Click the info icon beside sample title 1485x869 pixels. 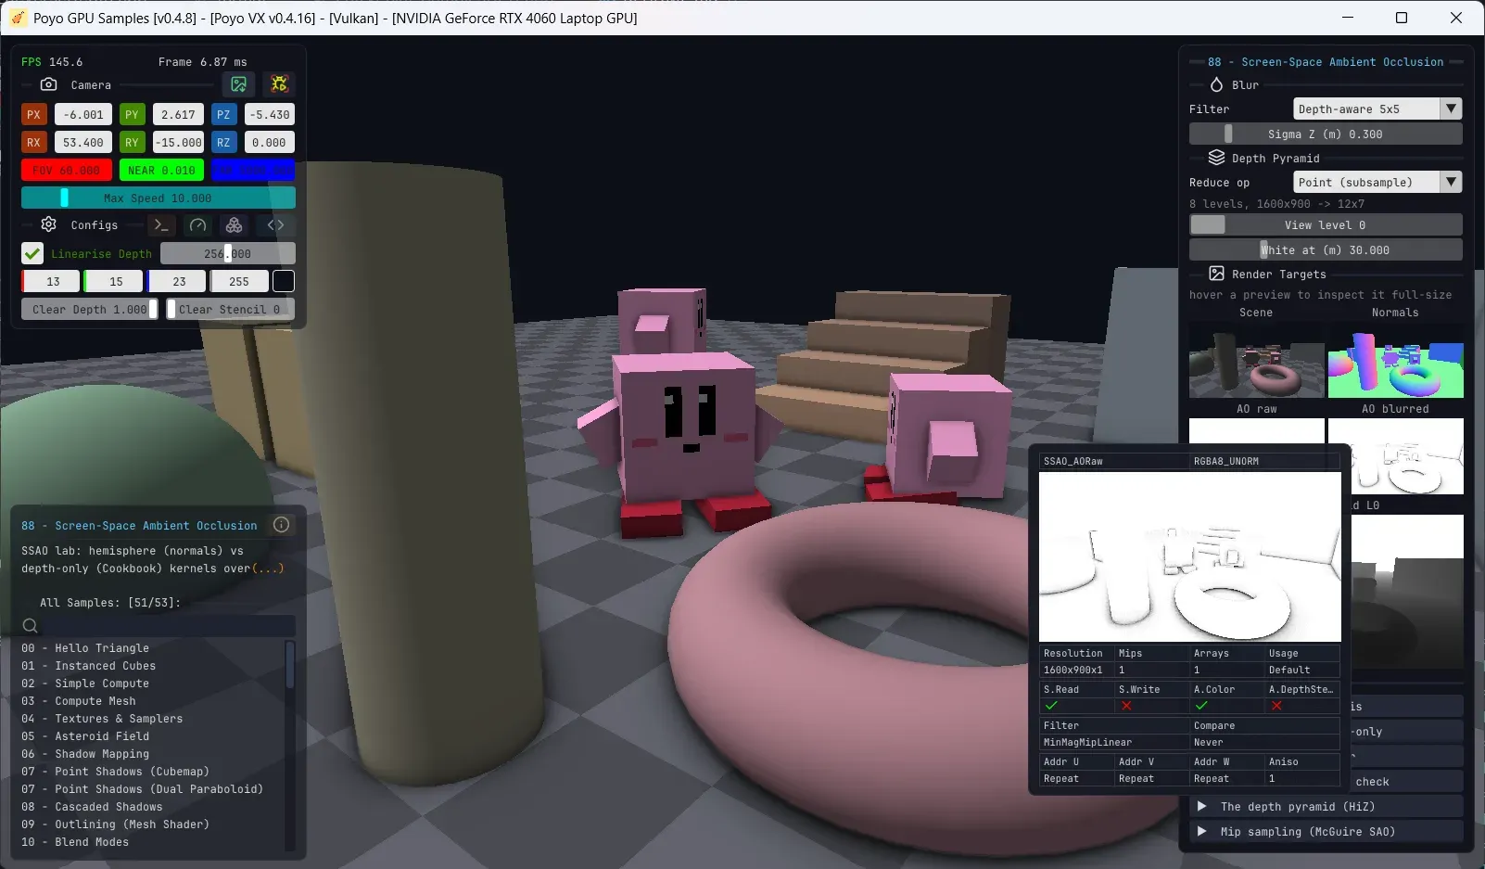point(281,525)
